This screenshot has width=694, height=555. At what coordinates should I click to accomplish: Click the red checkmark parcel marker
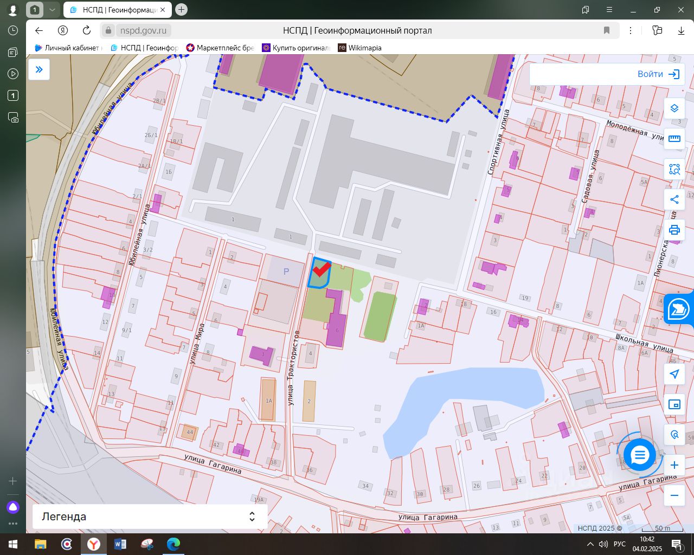coord(322,269)
